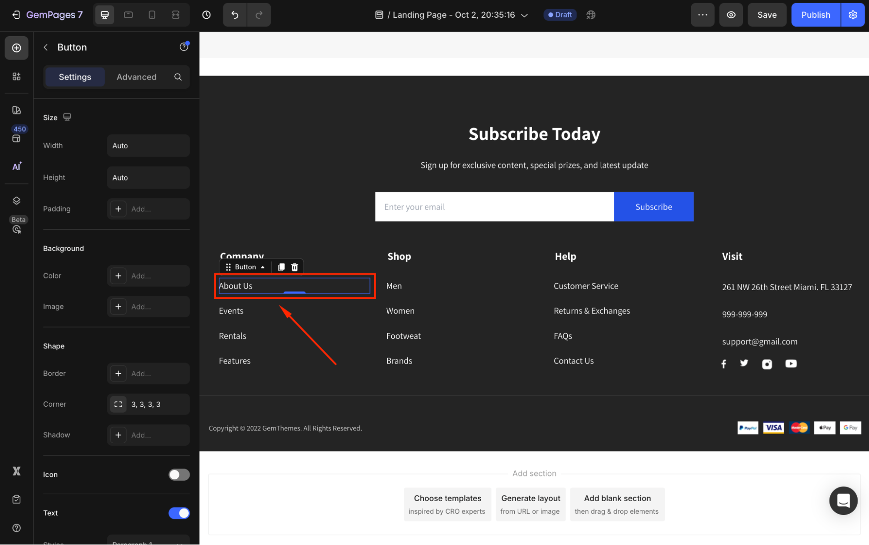
Task: Expand the landing page title dropdown
Action: 524,15
